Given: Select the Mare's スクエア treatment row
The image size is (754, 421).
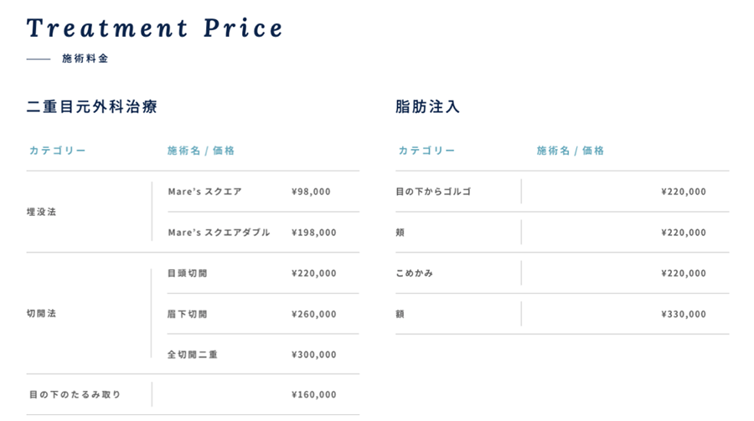Looking at the screenshot, I should point(264,192).
